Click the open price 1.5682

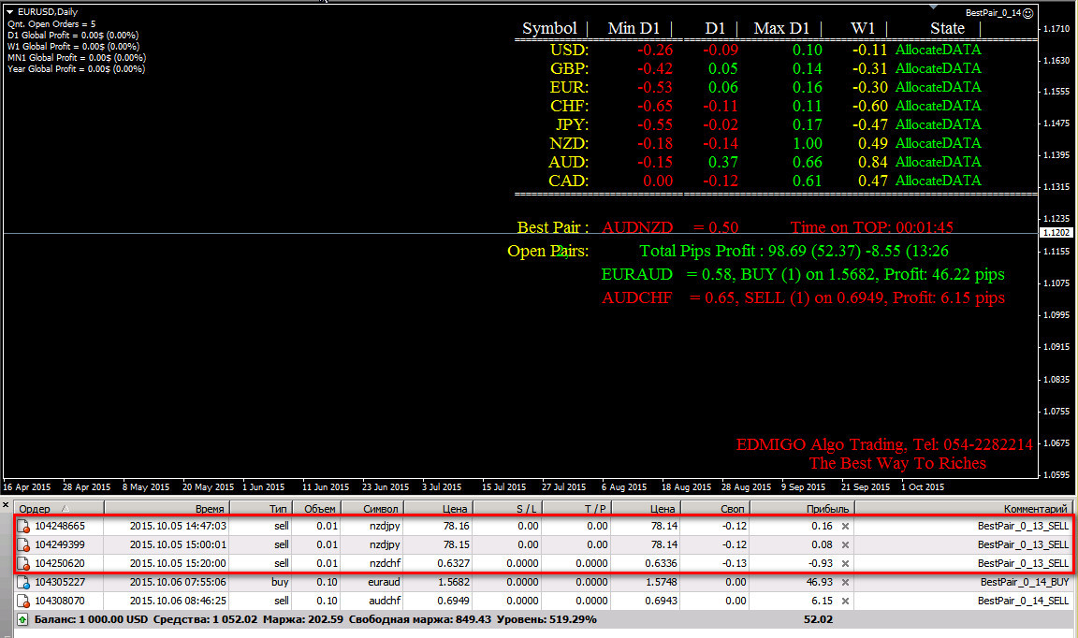(453, 582)
